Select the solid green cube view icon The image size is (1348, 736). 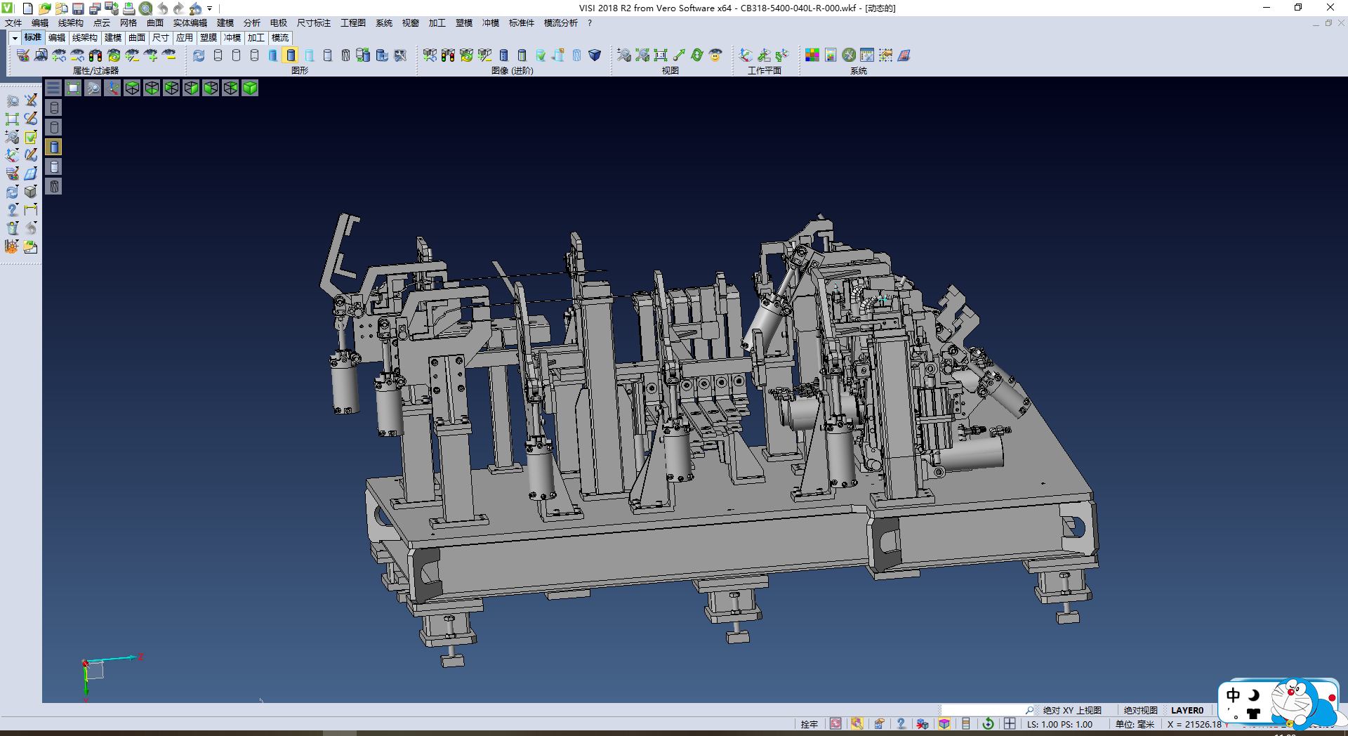point(250,88)
